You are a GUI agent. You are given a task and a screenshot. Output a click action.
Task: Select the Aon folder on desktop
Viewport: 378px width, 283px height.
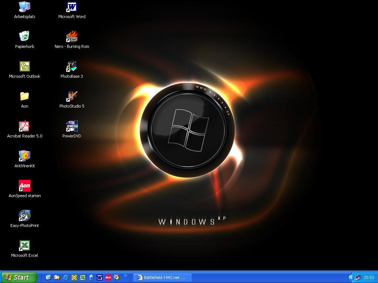tap(25, 99)
